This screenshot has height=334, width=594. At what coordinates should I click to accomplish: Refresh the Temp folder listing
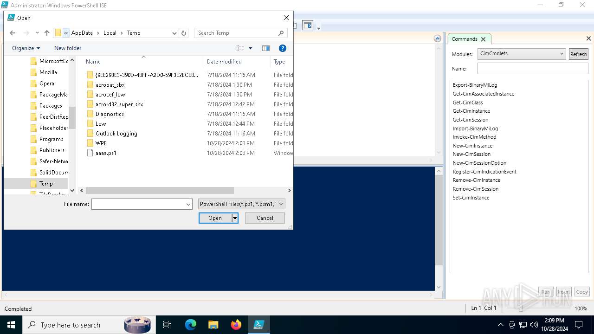tap(184, 33)
